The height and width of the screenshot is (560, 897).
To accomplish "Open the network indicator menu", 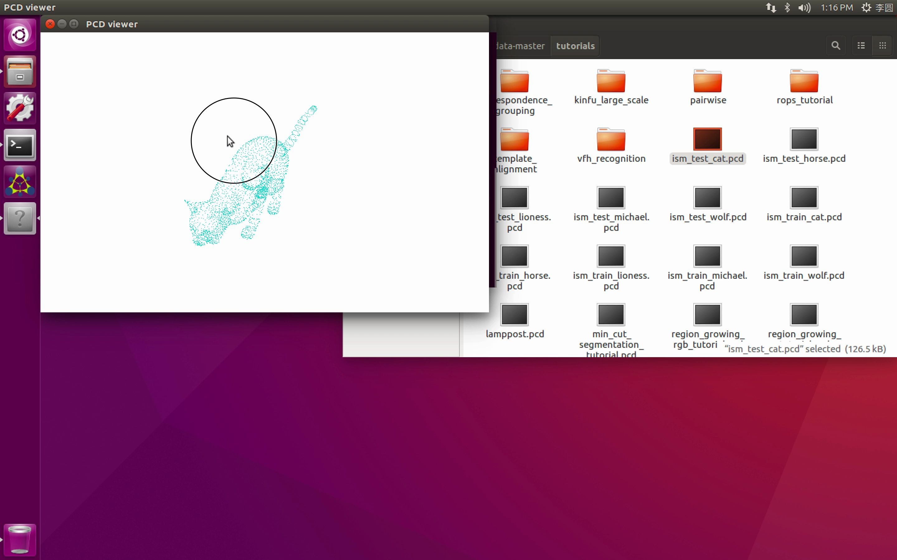I will (x=771, y=8).
